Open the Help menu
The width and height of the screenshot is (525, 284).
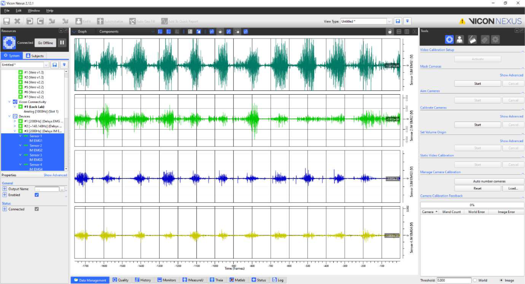pos(50,11)
